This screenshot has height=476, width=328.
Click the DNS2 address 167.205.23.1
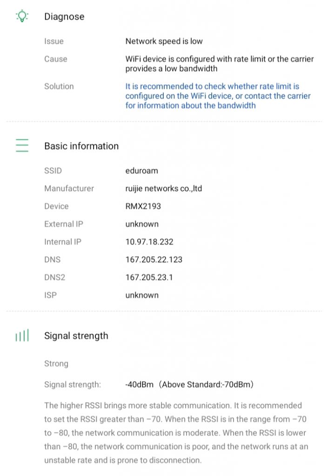(x=150, y=278)
